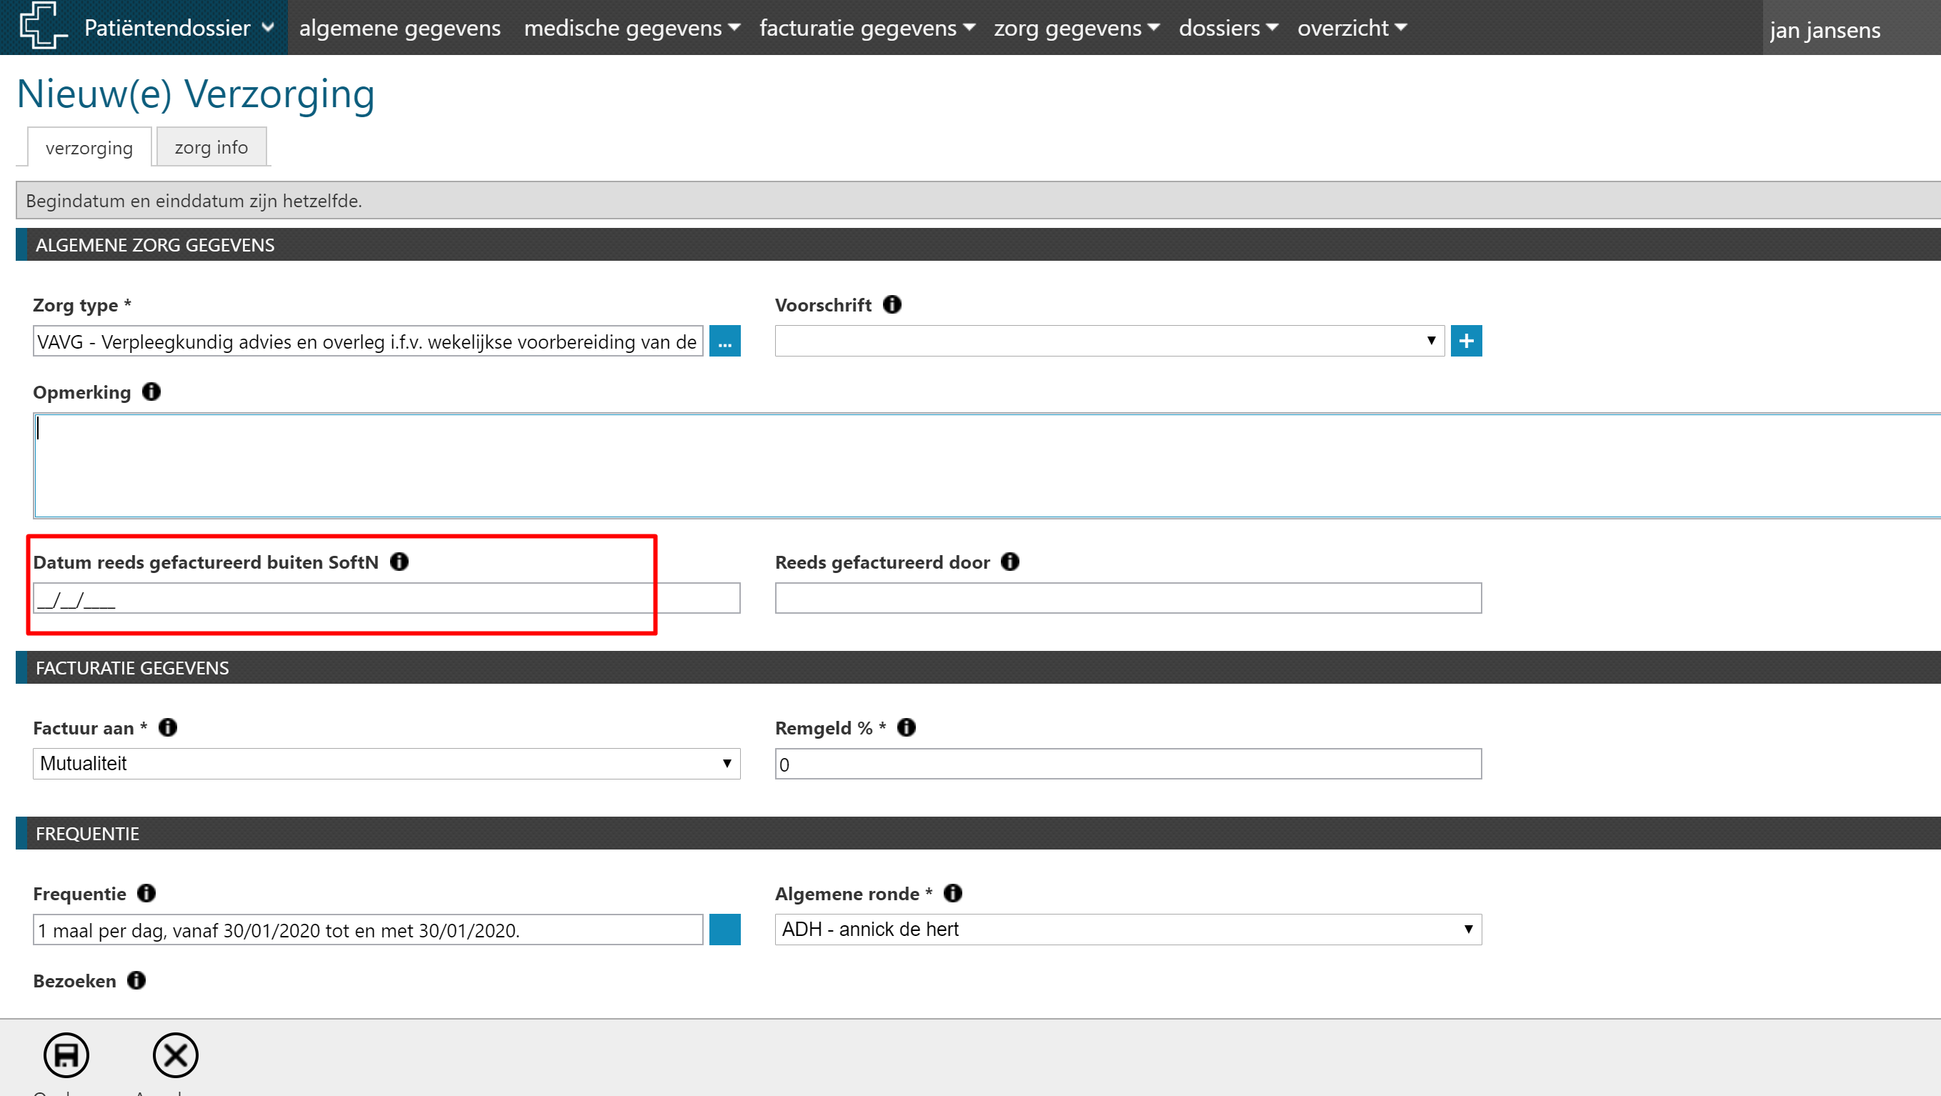Open the facturatie gegevens menu
Viewport: 1941px width, 1096px height.
(867, 28)
